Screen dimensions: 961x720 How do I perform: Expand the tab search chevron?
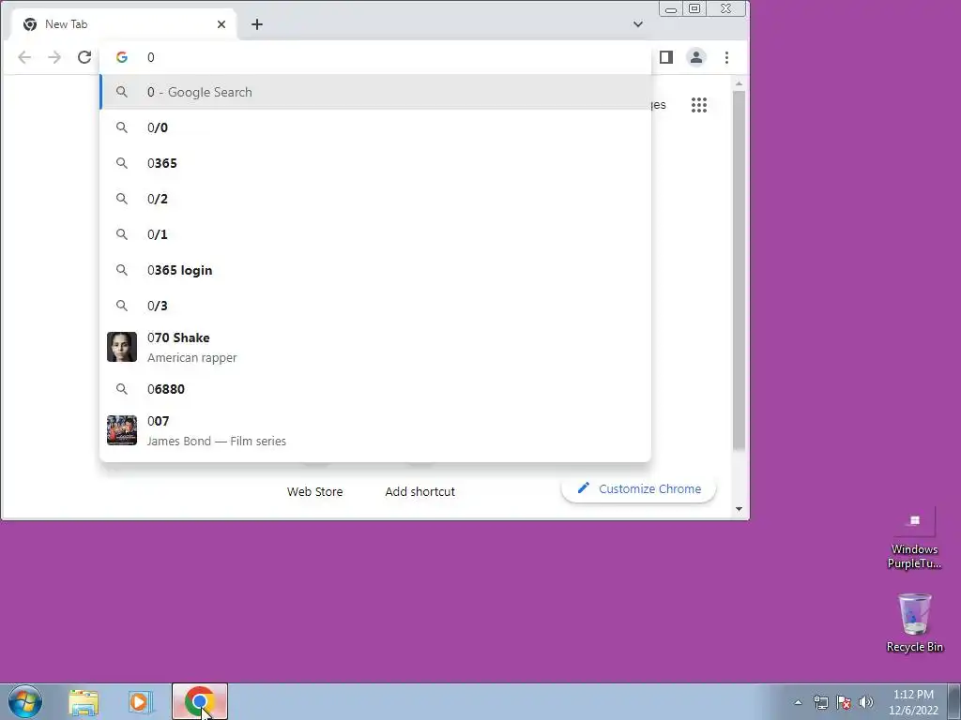638,24
